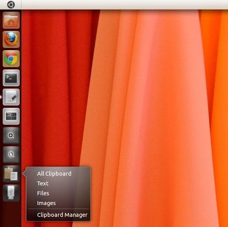Choose Text from clipboard quicklist

(43, 184)
